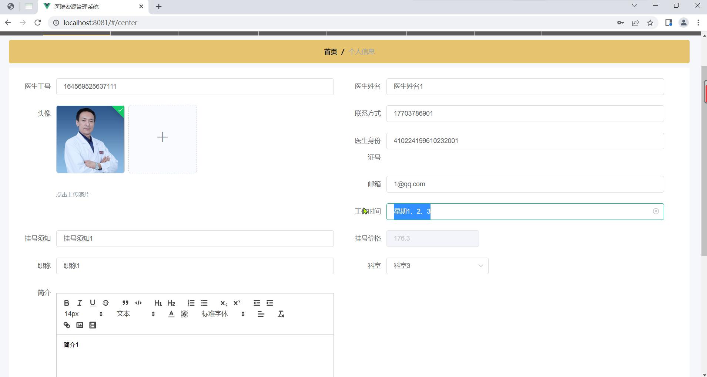Expand the 标准字体 font family dropdown

223,314
